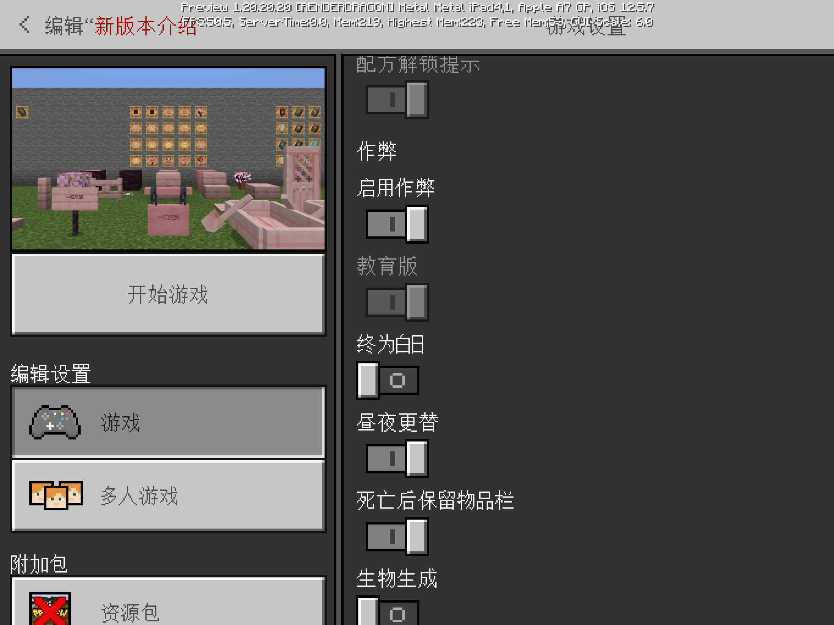Click the 编辑 "新版本介绍" title text
The height and width of the screenshot is (625, 834).
tap(121, 26)
